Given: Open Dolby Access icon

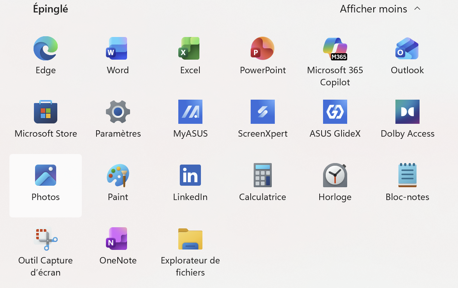Looking at the screenshot, I should point(407,112).
